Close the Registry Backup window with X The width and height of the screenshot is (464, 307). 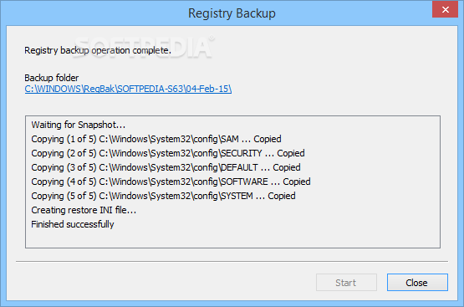point(445,10)
